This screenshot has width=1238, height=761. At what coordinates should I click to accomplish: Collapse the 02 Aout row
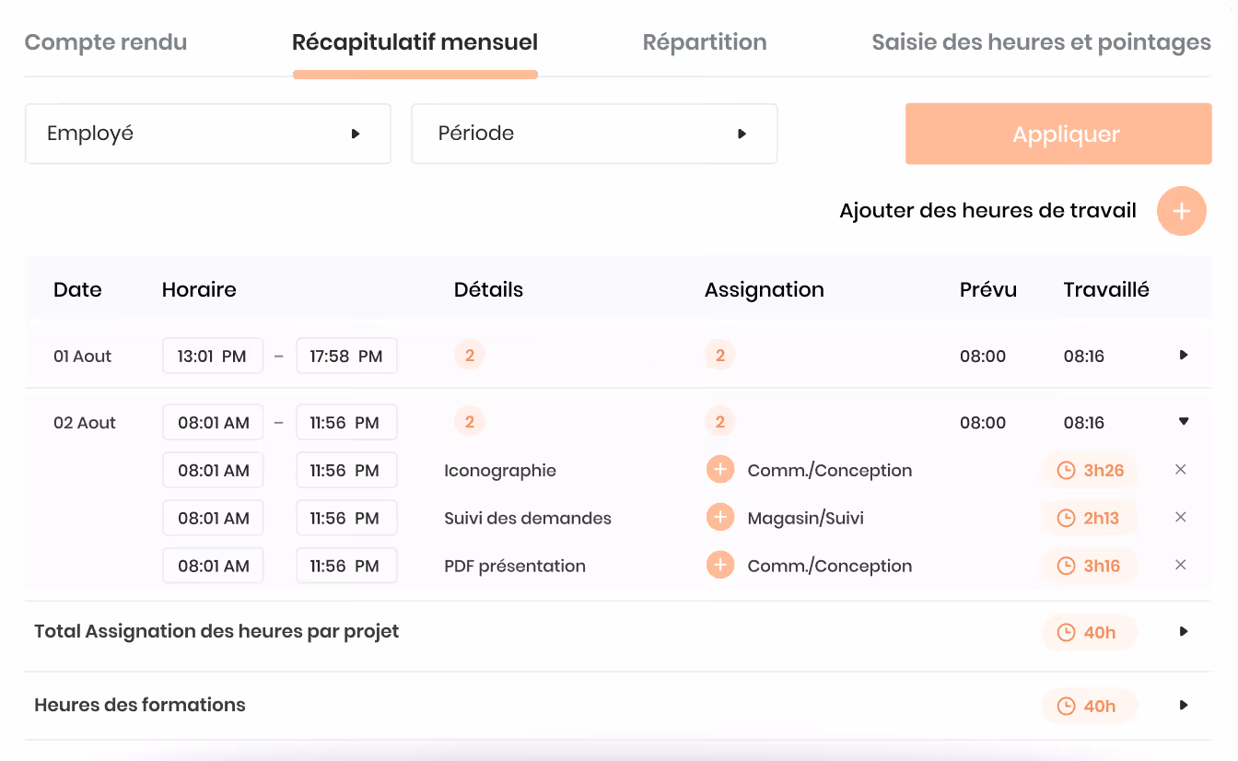click(x=1184, y=422)
